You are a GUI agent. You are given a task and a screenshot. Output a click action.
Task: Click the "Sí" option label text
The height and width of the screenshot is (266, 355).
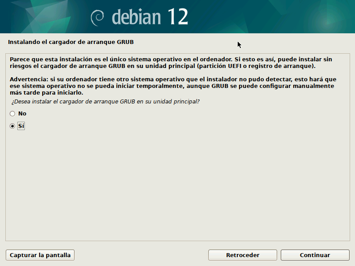pos(21,127)
